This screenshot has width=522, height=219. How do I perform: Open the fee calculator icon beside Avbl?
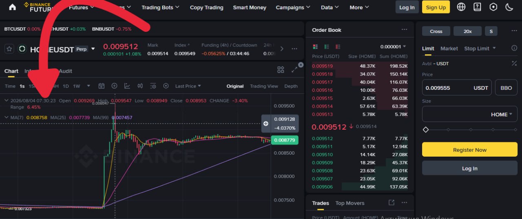[514, 63]
